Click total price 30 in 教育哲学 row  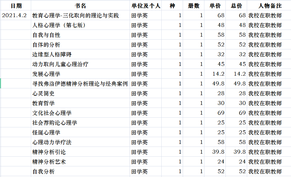pos(236,103)
